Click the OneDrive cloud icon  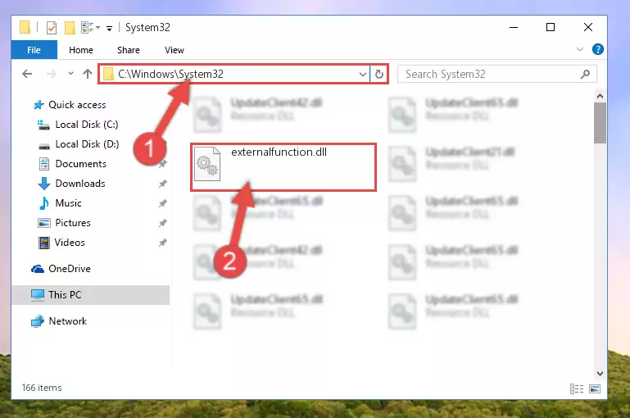[x=38, y=269]
